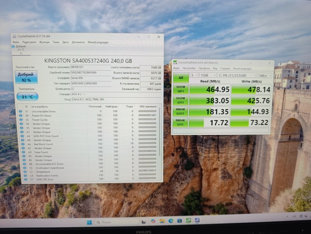The height and width of the screenshot is (234, 311).
Task: Open the Файл menu in CrystalDiskMark
Action: pos(176,68)
